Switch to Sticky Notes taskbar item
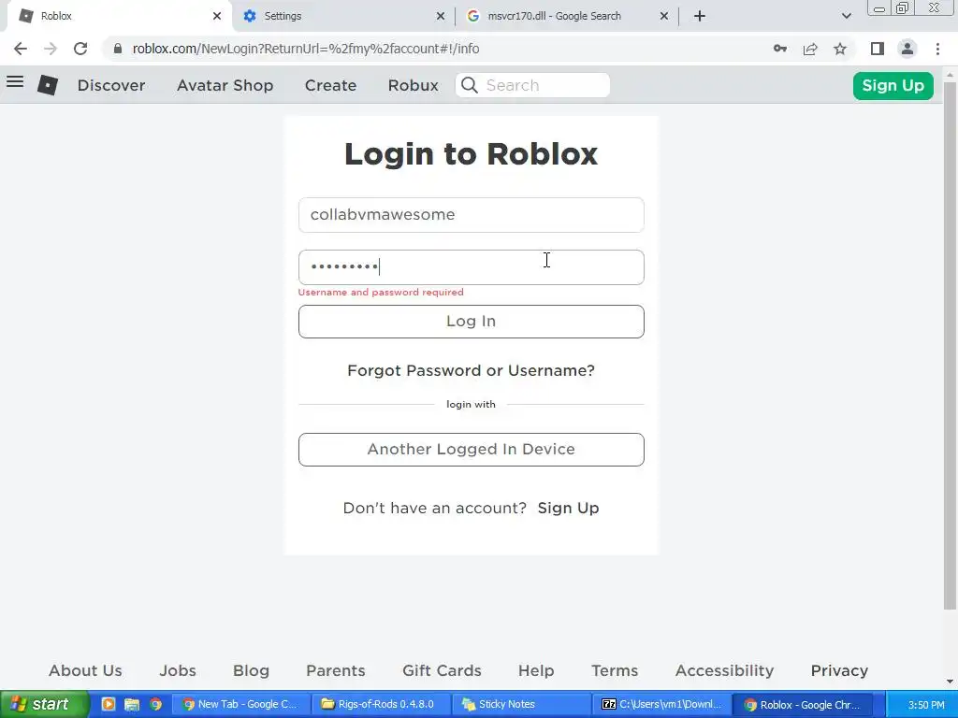The image size is (958, 718). tap(521, 705)
